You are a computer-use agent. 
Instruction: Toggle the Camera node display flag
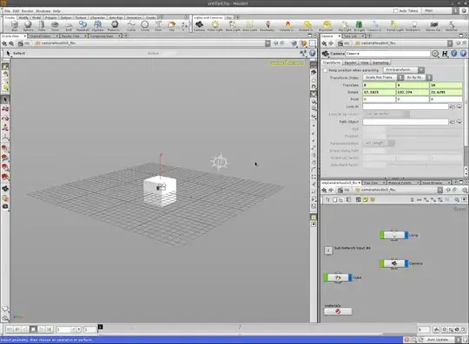[406, 263]
